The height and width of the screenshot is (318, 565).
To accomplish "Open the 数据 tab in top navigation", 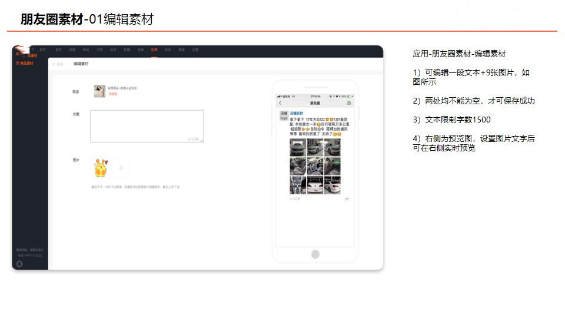I will (127, 49).
